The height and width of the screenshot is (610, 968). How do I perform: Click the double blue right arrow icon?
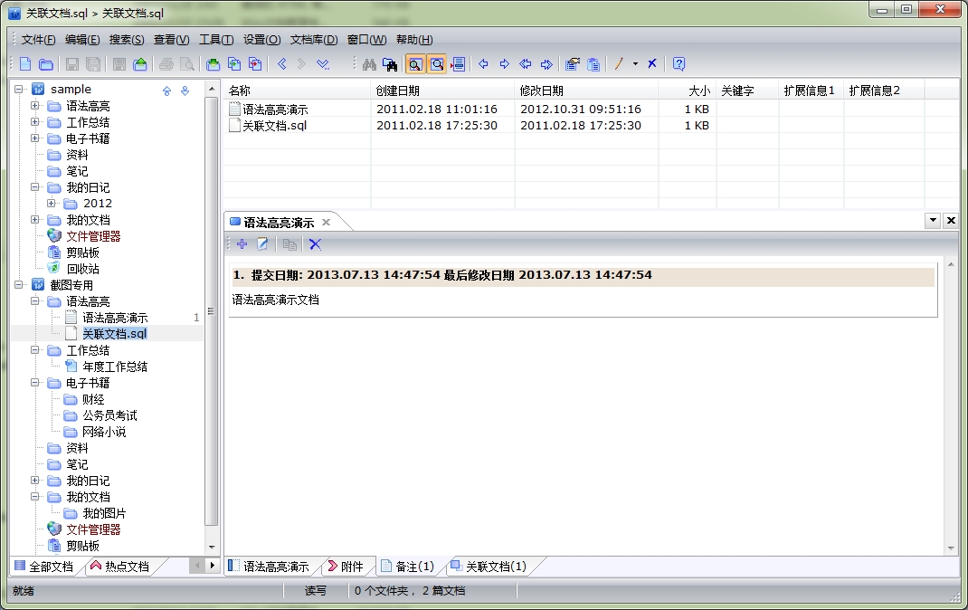point(546,64)
